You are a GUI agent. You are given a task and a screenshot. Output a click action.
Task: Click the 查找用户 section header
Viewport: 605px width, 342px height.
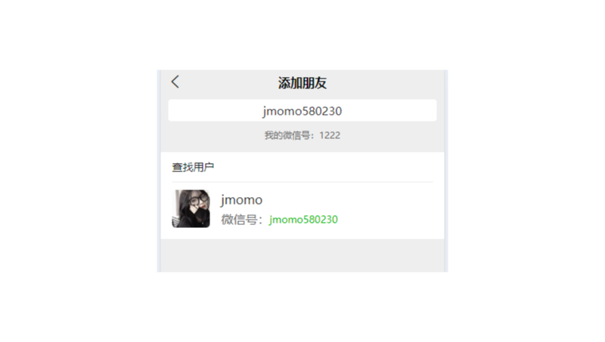coord(193,167)
